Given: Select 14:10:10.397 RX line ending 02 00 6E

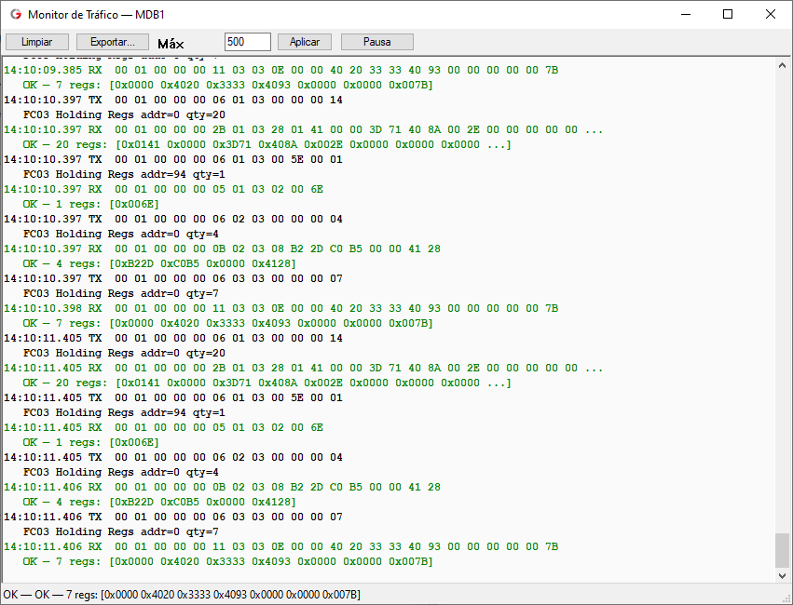Looking at the screenshot, I should pos(163,189).
